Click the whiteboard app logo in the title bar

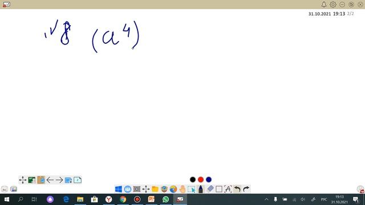pos(6,5)
